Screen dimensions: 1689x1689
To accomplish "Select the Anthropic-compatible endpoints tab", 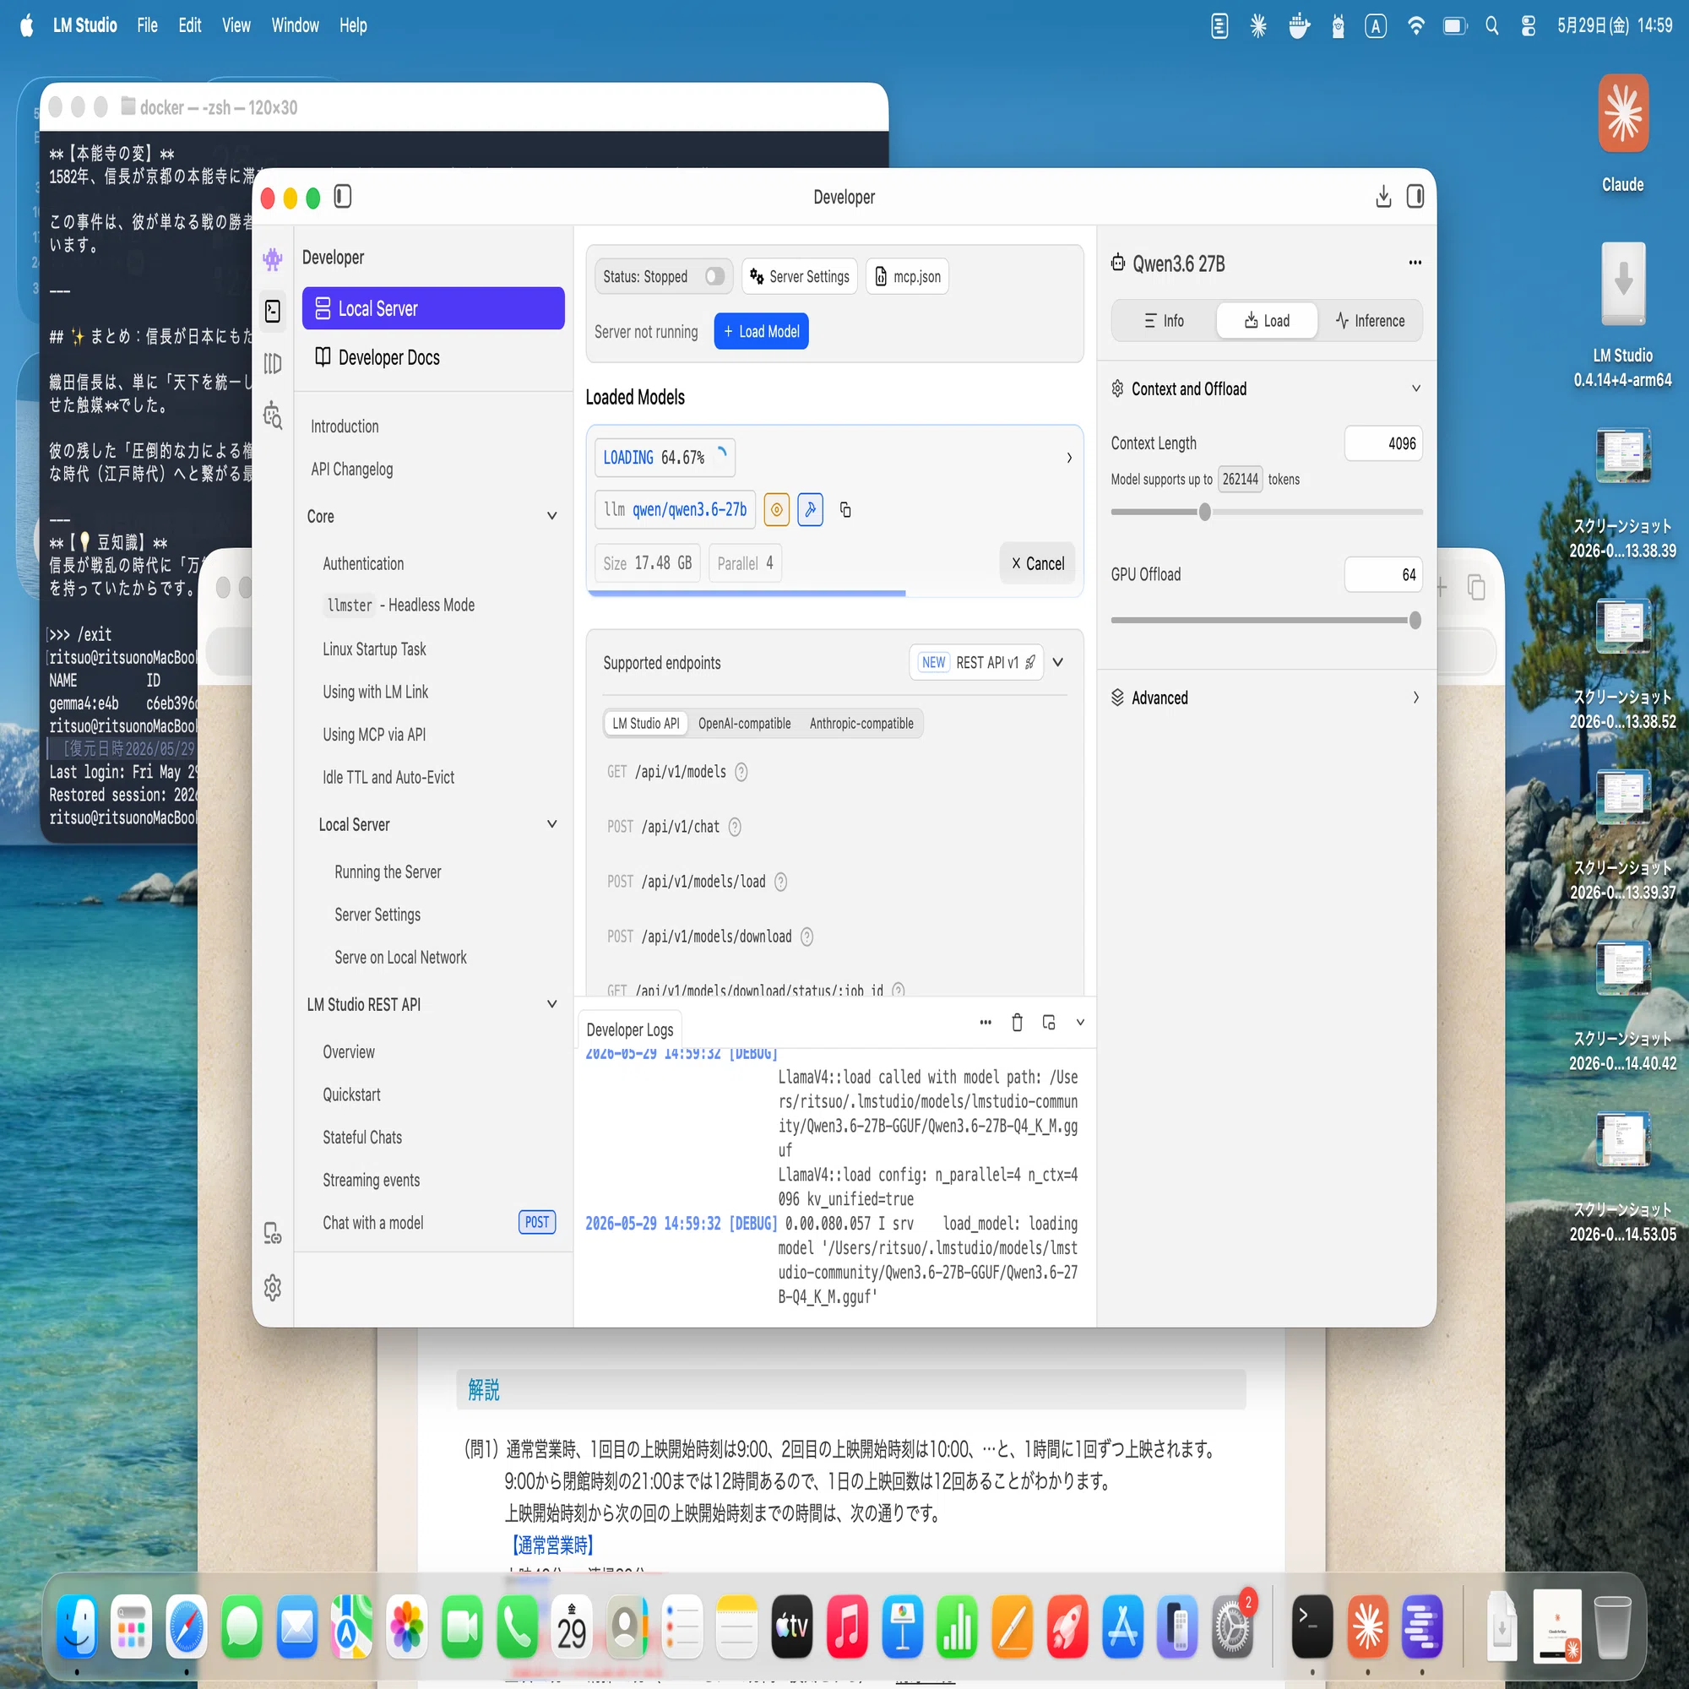I will [x=861, y=724].
